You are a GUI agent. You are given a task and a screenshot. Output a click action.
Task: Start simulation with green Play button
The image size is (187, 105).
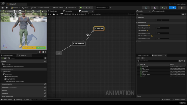[x=81, y=8]
